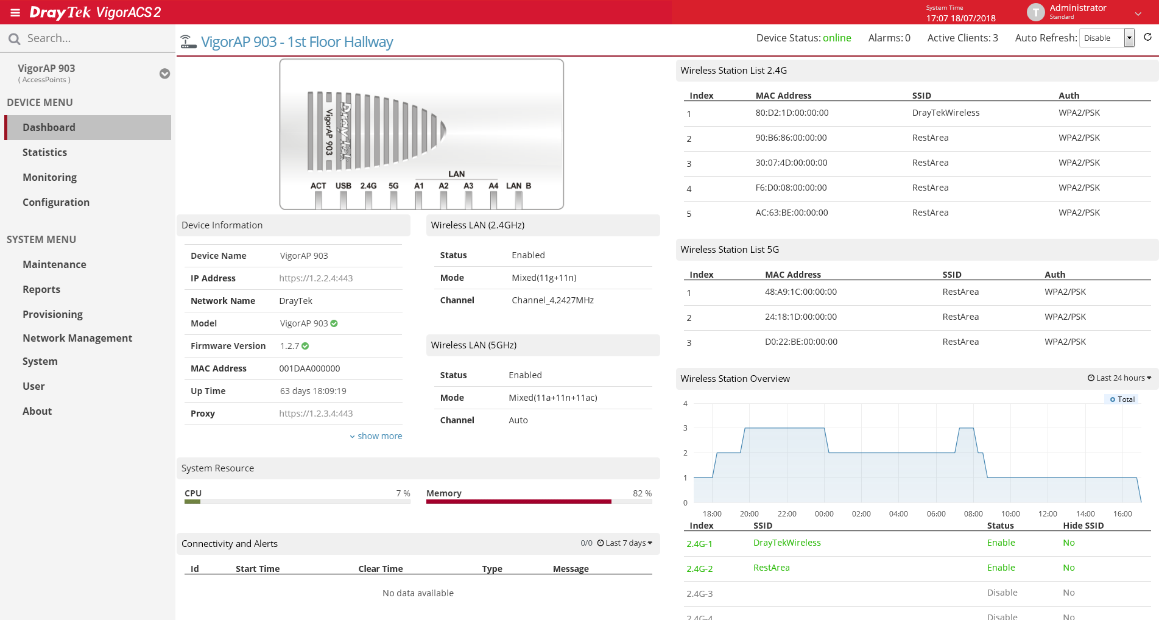Open the User menu item
Viewport: 1159px width, 620px height.
click(x=33, y=386)
